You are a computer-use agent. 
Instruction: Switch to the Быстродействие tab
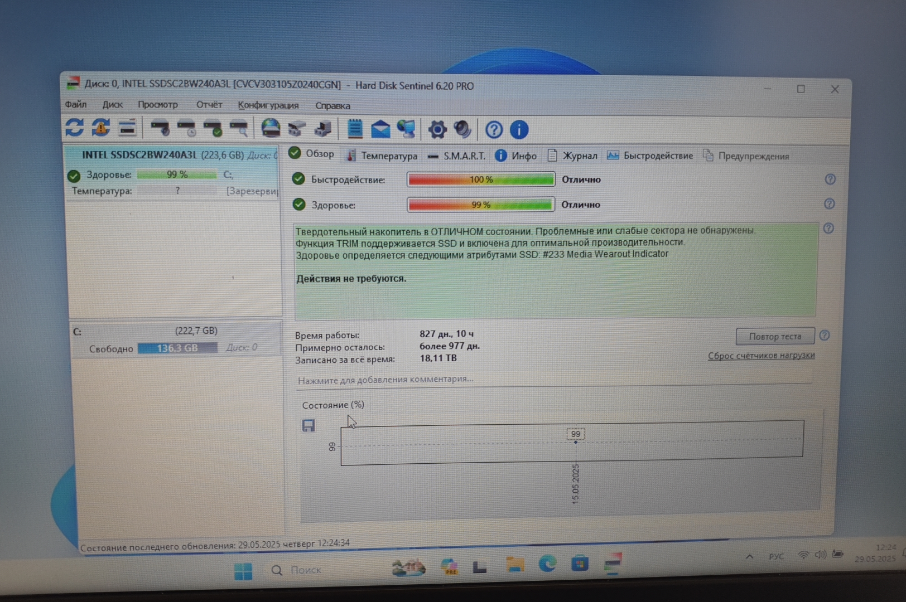click(650, 156)
